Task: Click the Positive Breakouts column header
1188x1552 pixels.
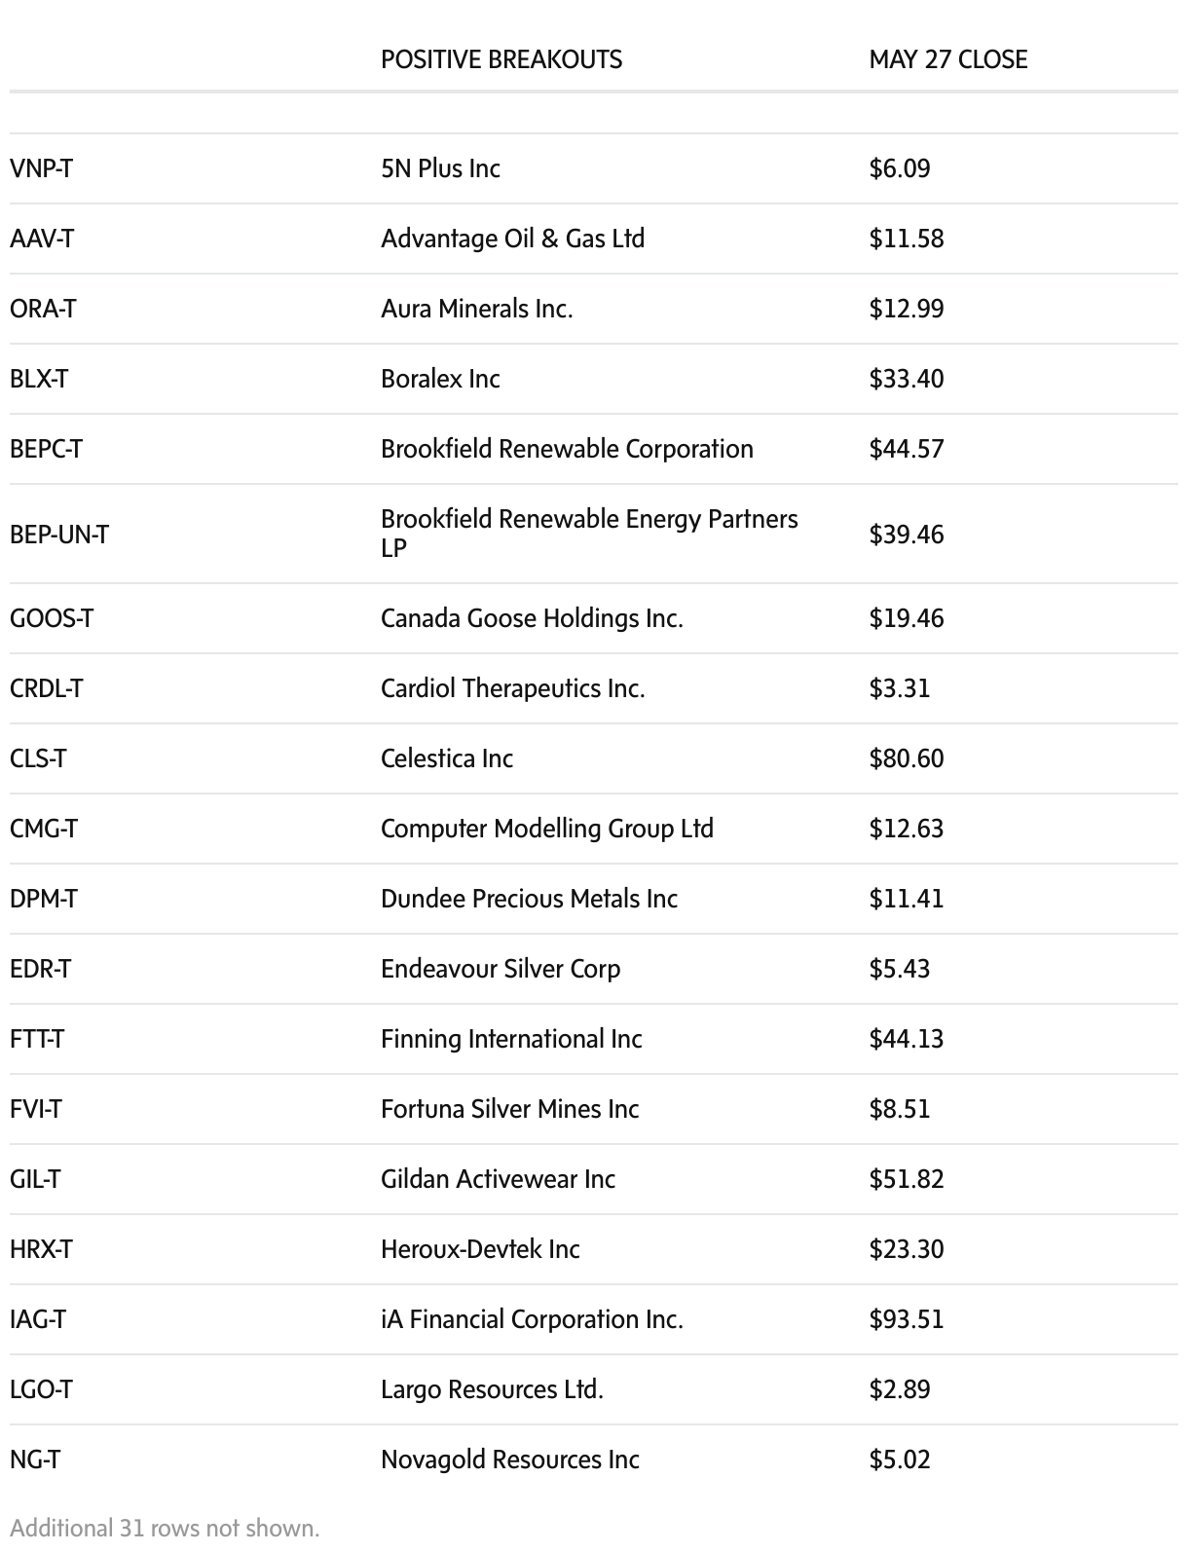Action: (x=501, y=59)
